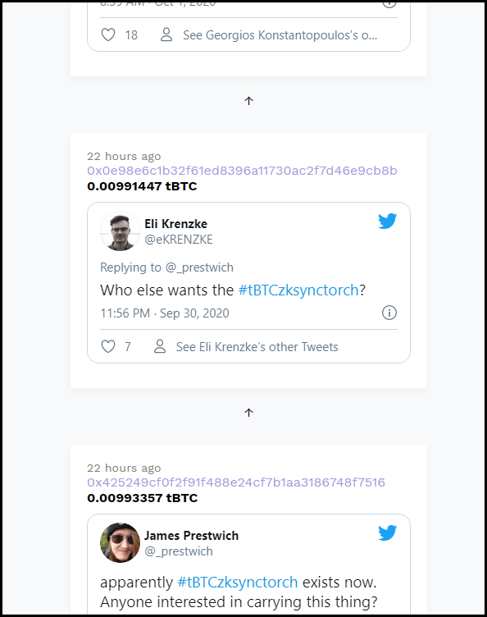This screenshot has height=617, width=487.
Task: Open the 11:56 PM · Sep 30, 2020 timestamp
Action: coord(165,313)
